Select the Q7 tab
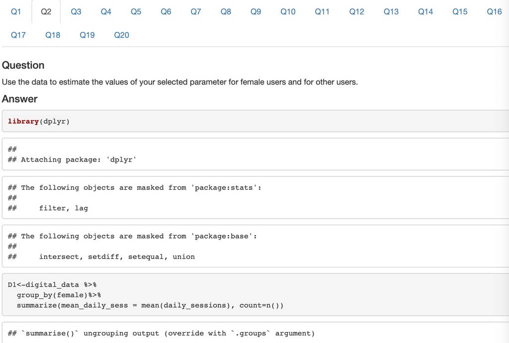 tap(196, 12)
